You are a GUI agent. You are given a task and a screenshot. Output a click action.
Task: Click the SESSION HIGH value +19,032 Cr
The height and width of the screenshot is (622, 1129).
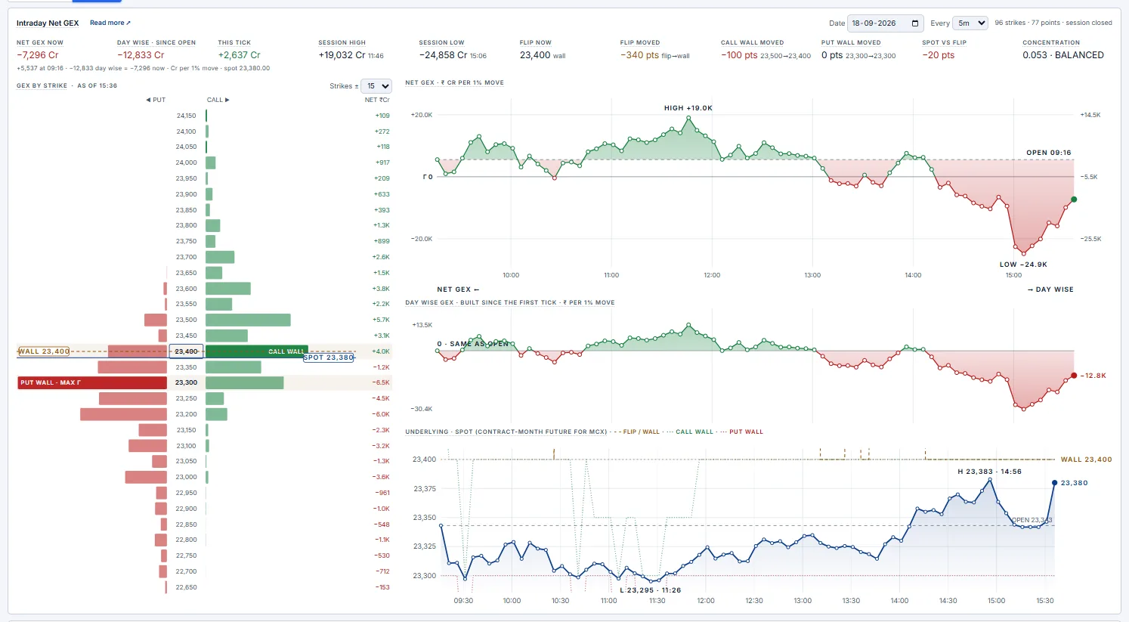(x=342, y=55)
